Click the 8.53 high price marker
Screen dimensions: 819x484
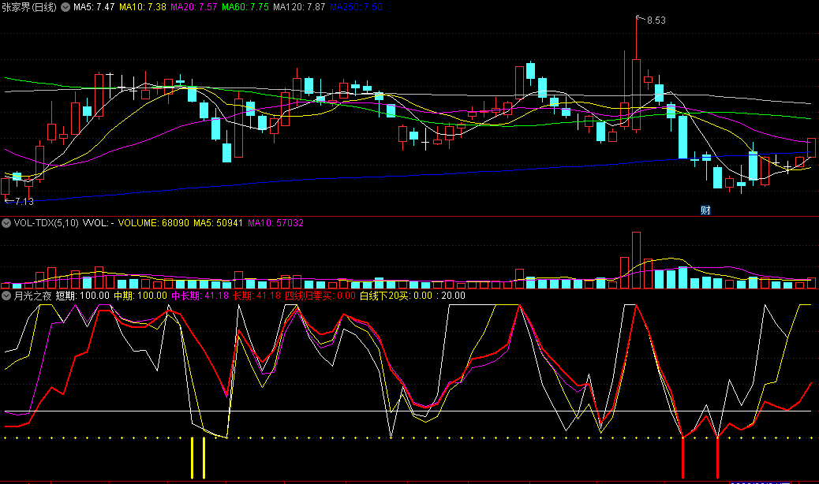pyautogui.click(x=656, y=20)
